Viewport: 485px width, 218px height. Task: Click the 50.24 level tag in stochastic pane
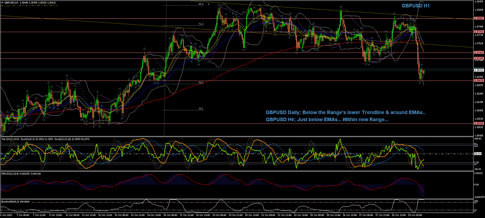point(477,154)
